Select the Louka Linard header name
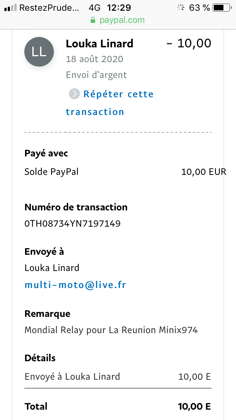The height and width of the screenshot is (420, 236). (100, 43)
